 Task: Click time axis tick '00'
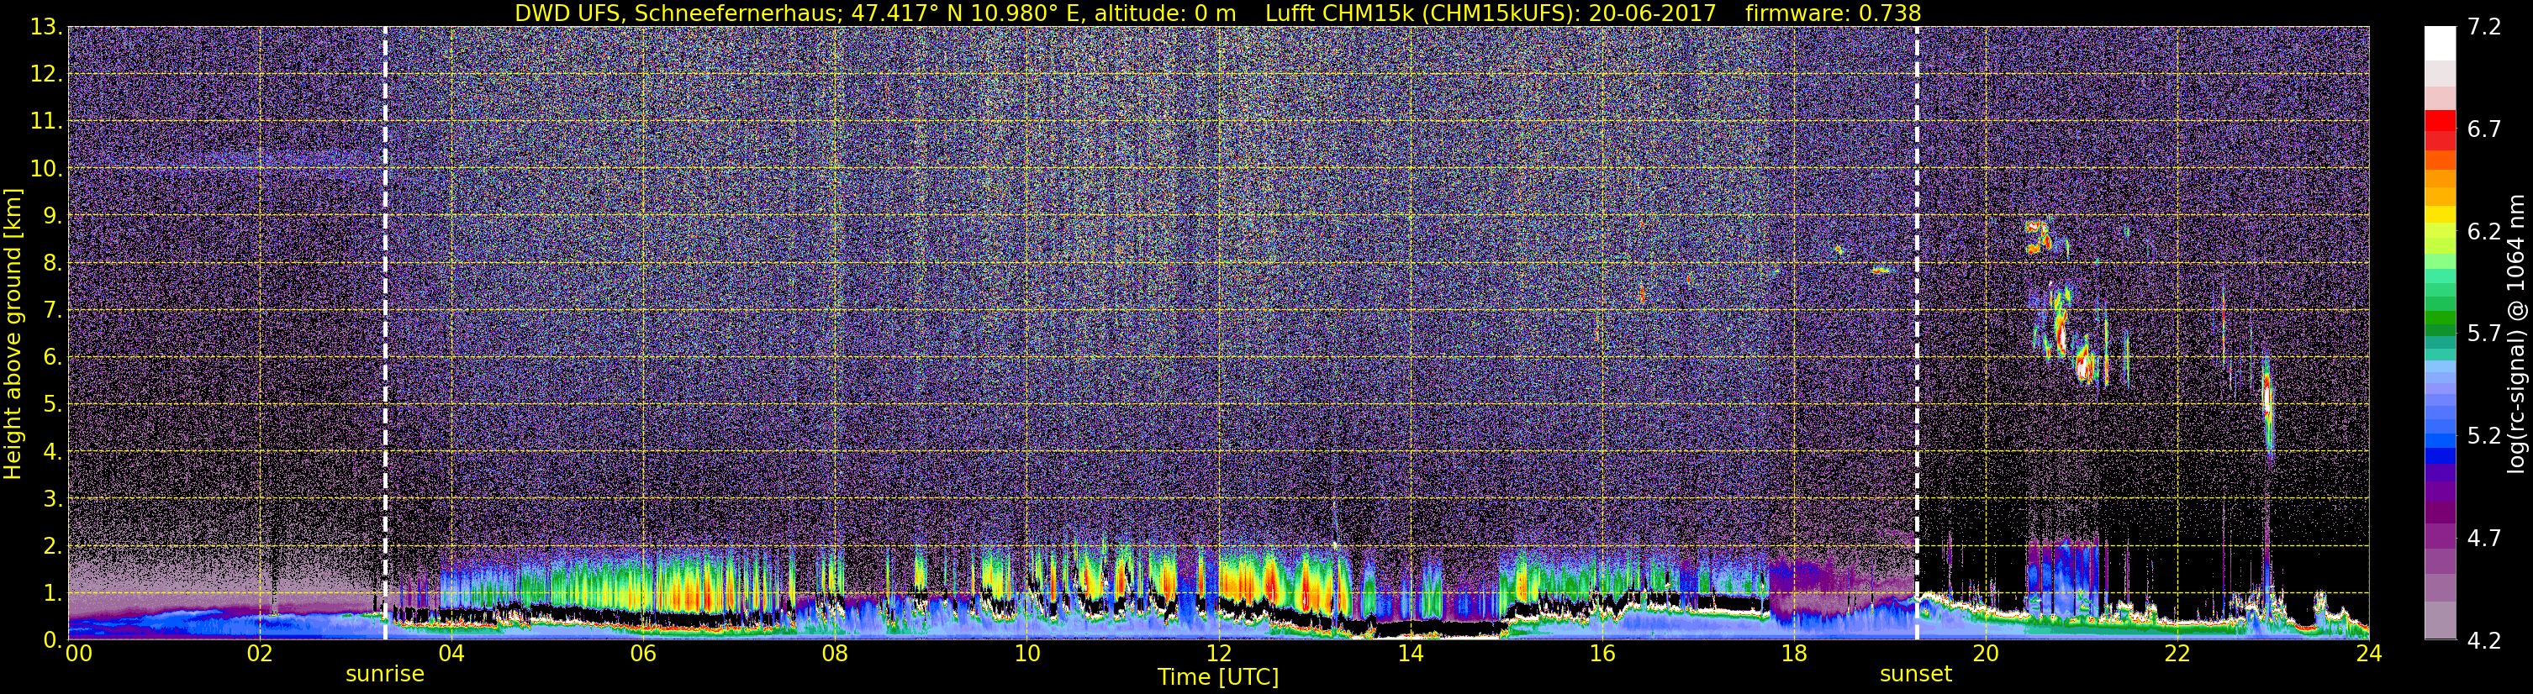click(x=77, y=655)
